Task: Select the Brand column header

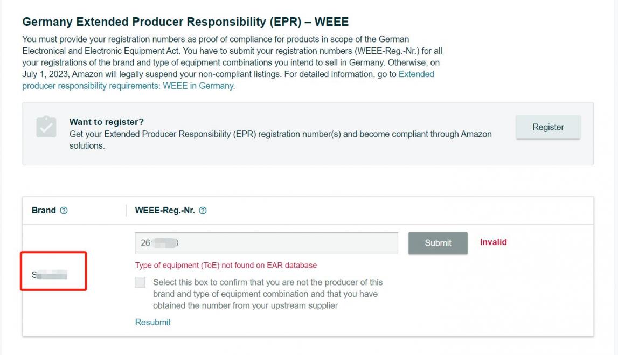Action: click(x=44, y=211)
